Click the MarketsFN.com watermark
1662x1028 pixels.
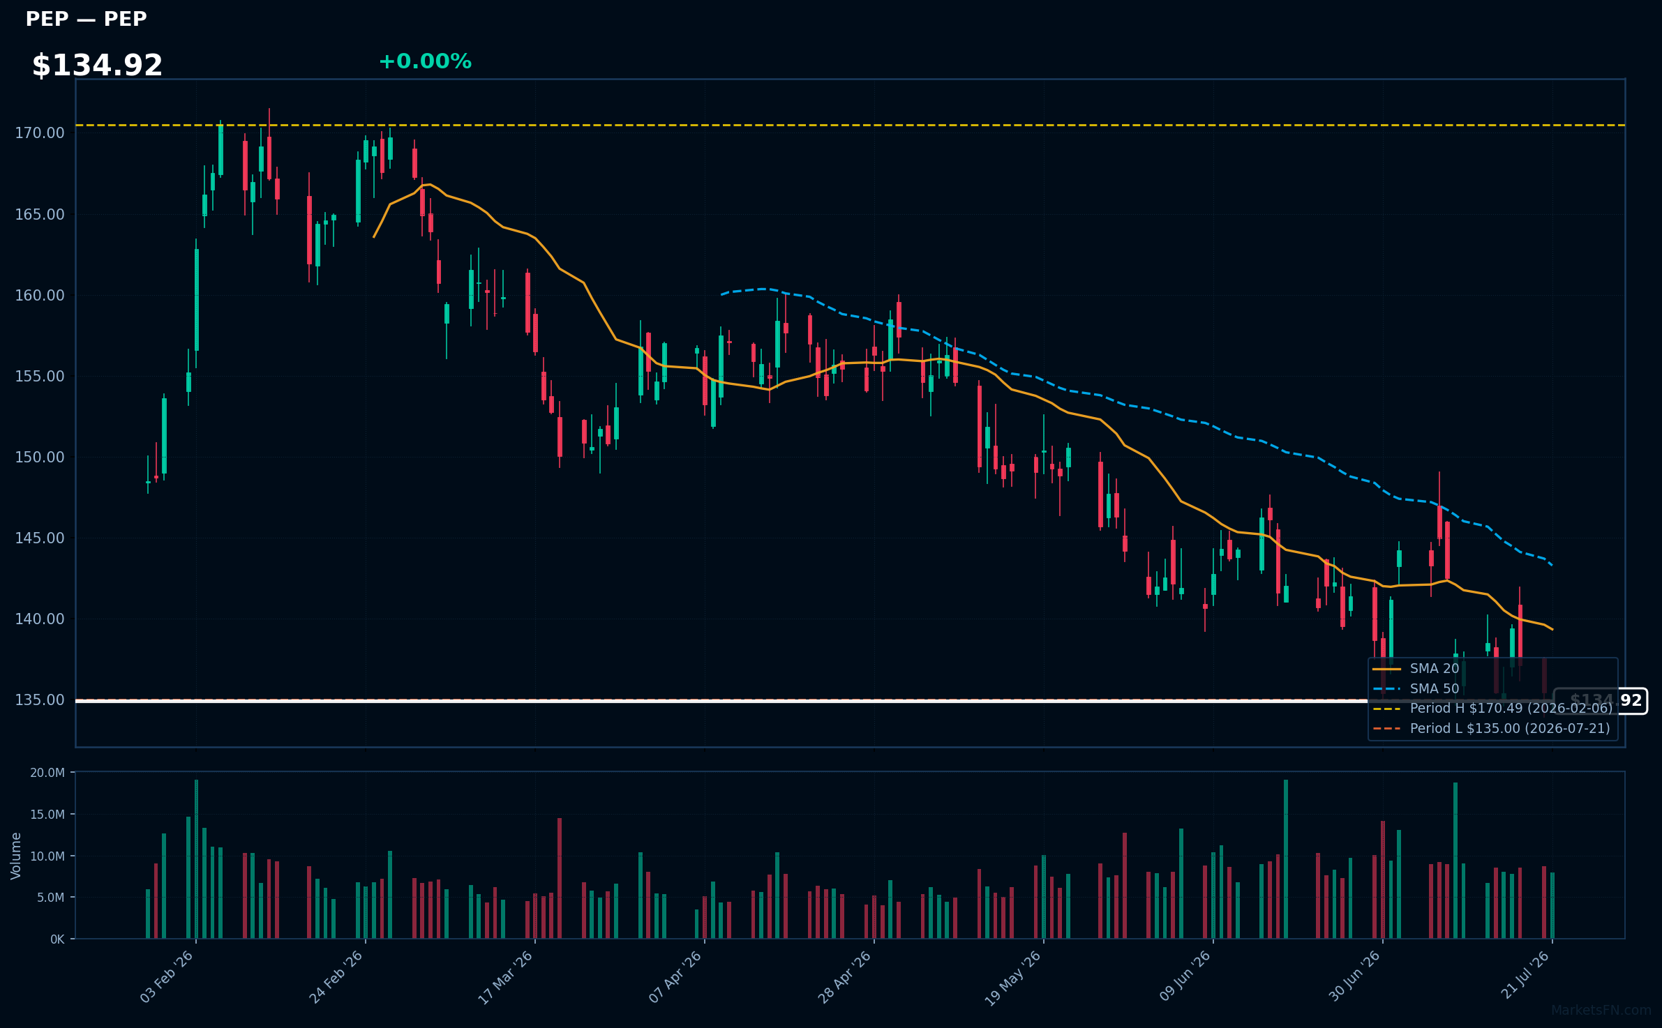[1601, 1010]
